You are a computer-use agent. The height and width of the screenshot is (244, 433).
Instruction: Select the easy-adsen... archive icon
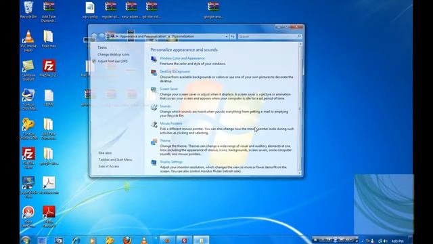(x=131, y=9)
